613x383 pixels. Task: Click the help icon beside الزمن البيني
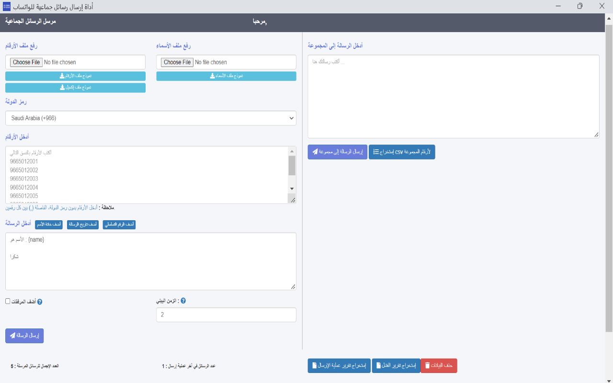[x=183, y=301]
